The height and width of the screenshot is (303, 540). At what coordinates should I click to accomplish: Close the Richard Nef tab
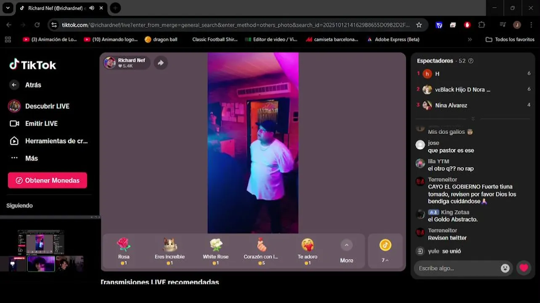[x=101, y=8]
